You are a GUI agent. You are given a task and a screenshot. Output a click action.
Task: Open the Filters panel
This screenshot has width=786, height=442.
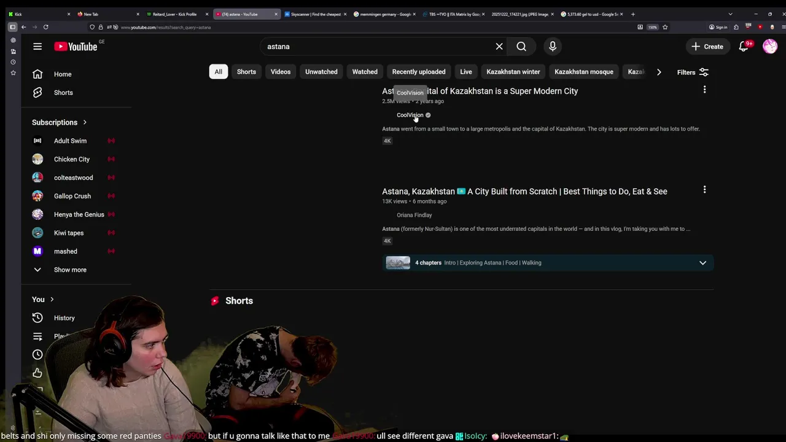coord(693,72)
